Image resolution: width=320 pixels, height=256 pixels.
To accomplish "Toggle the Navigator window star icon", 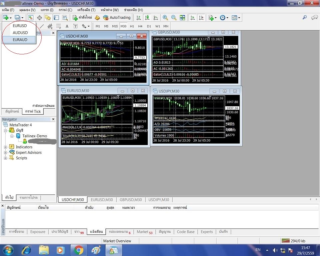I will (48, 17).
